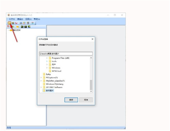Click the folder tree scrollbar down arrow
Viewport: 170px width, 131px height.
coord(91,91)
